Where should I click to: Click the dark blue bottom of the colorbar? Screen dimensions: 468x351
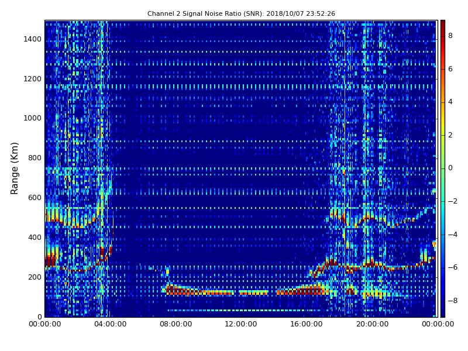click(x=443, y=313)
